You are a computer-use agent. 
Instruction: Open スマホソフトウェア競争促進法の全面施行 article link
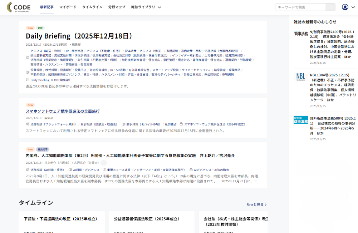click(x=63, y=111)
